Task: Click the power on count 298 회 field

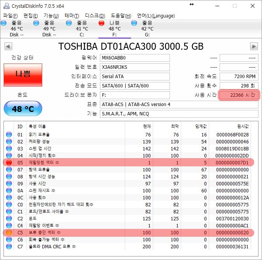Action: pos(239,86)
